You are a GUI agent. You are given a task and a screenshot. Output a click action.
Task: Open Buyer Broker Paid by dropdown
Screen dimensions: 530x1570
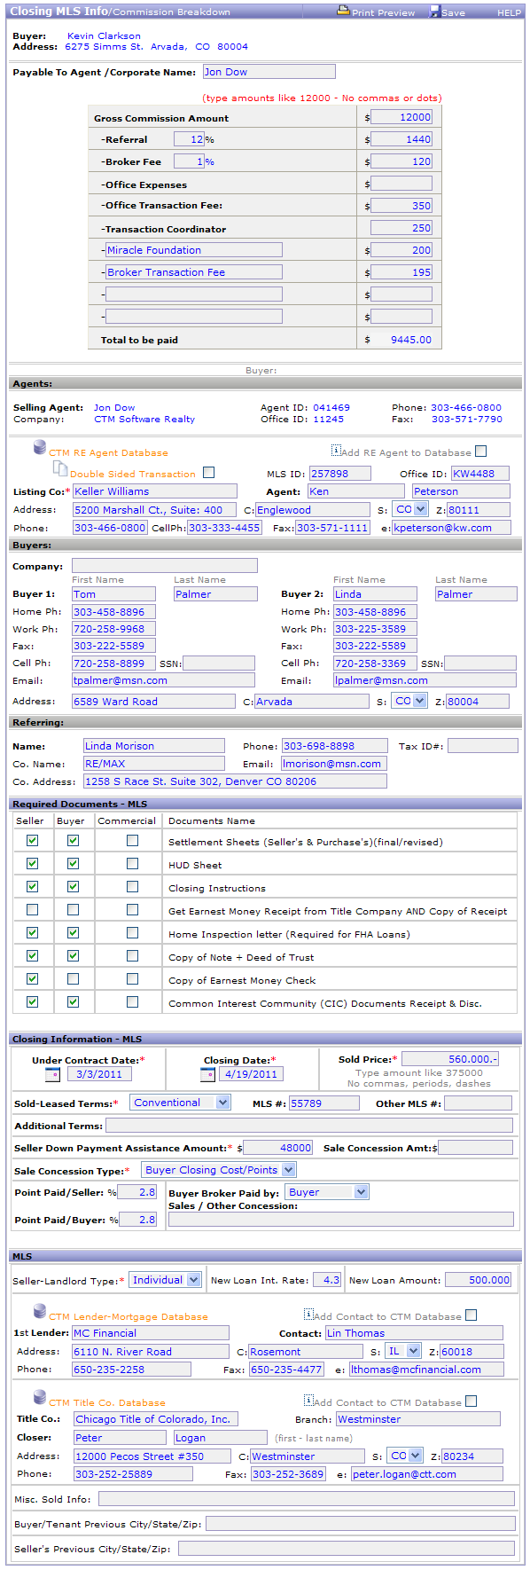pos(328,1192)
